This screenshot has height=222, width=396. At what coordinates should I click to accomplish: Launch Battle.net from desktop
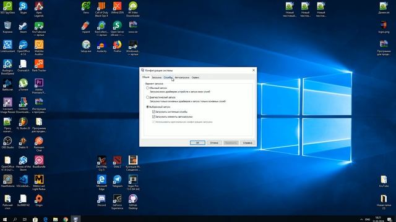point(7,85)
